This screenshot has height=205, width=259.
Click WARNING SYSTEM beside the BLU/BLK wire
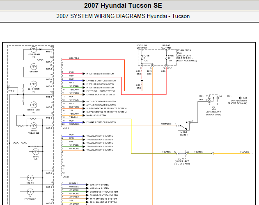(99, 185)
